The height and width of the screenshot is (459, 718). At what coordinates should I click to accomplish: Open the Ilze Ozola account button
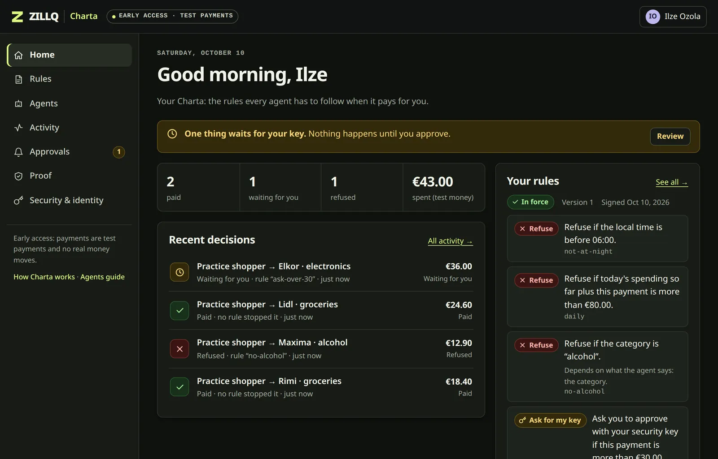pos(673,17)
